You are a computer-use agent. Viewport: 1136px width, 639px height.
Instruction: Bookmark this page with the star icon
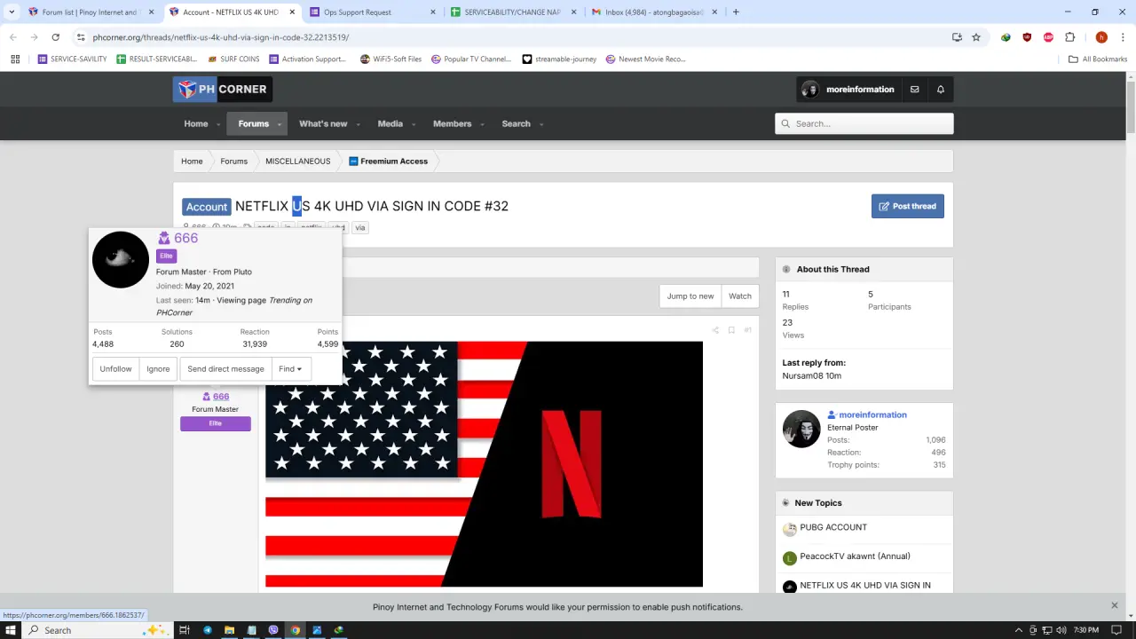[x=976, y=37]
